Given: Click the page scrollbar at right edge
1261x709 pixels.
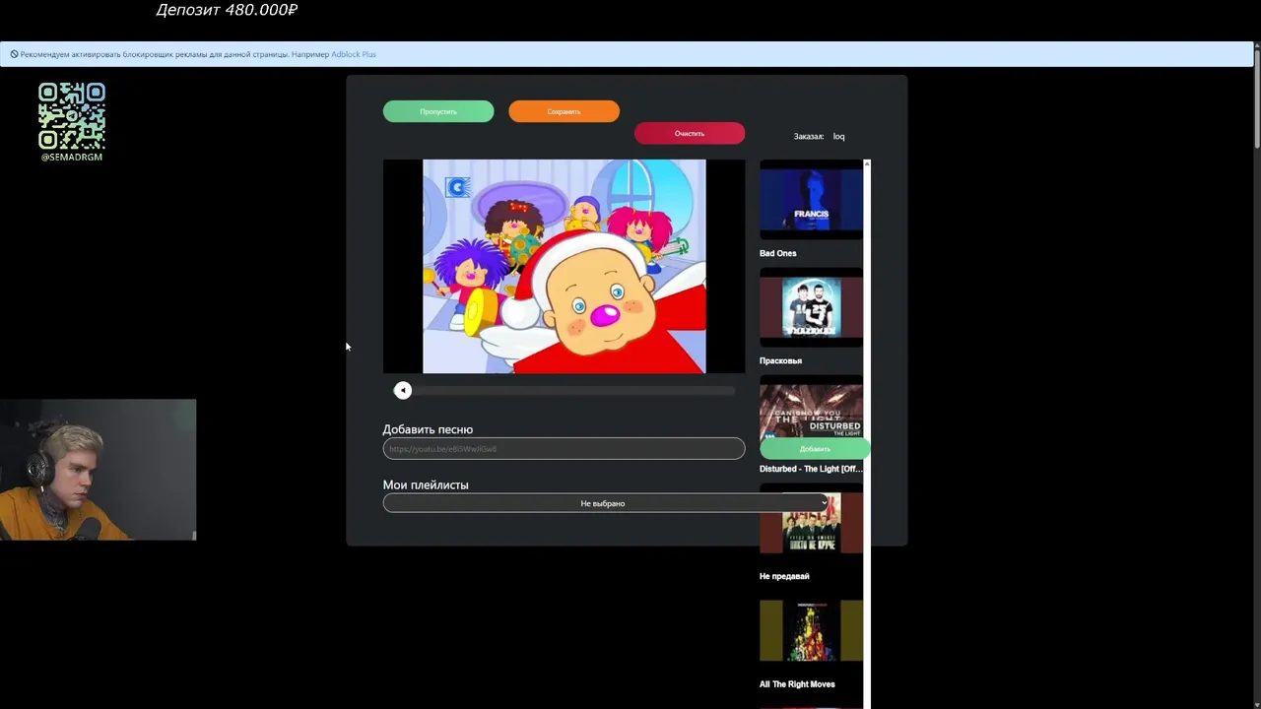Looking at the screenshot, I should click(1256, 98).
